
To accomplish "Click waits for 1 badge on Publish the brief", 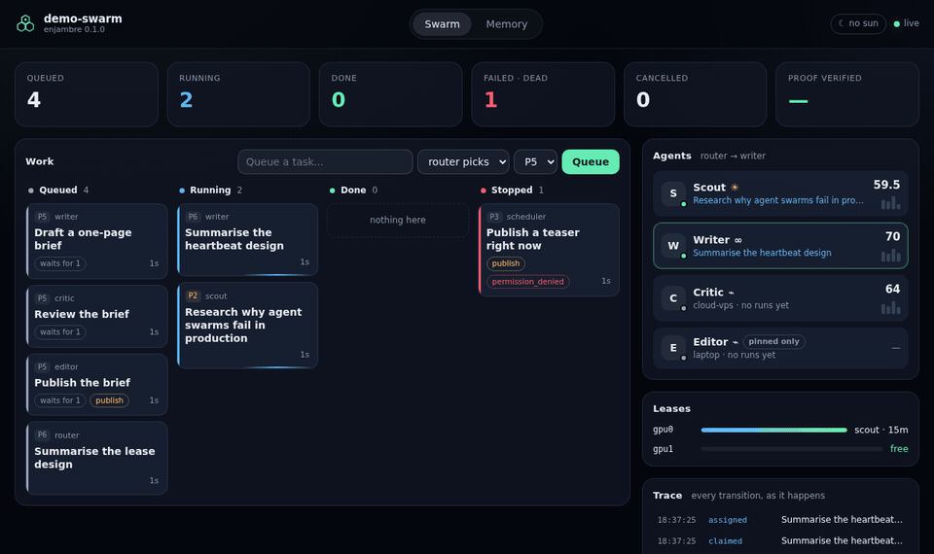I will pos(60,400).
